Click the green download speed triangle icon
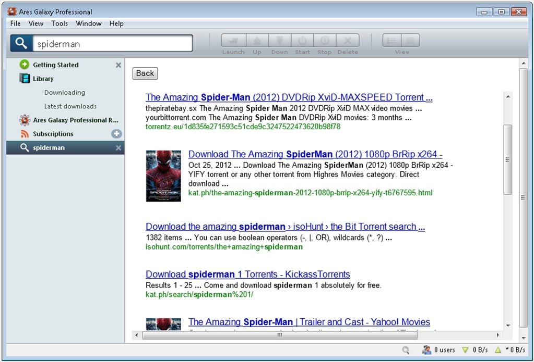534x362 pixels. 465,350
